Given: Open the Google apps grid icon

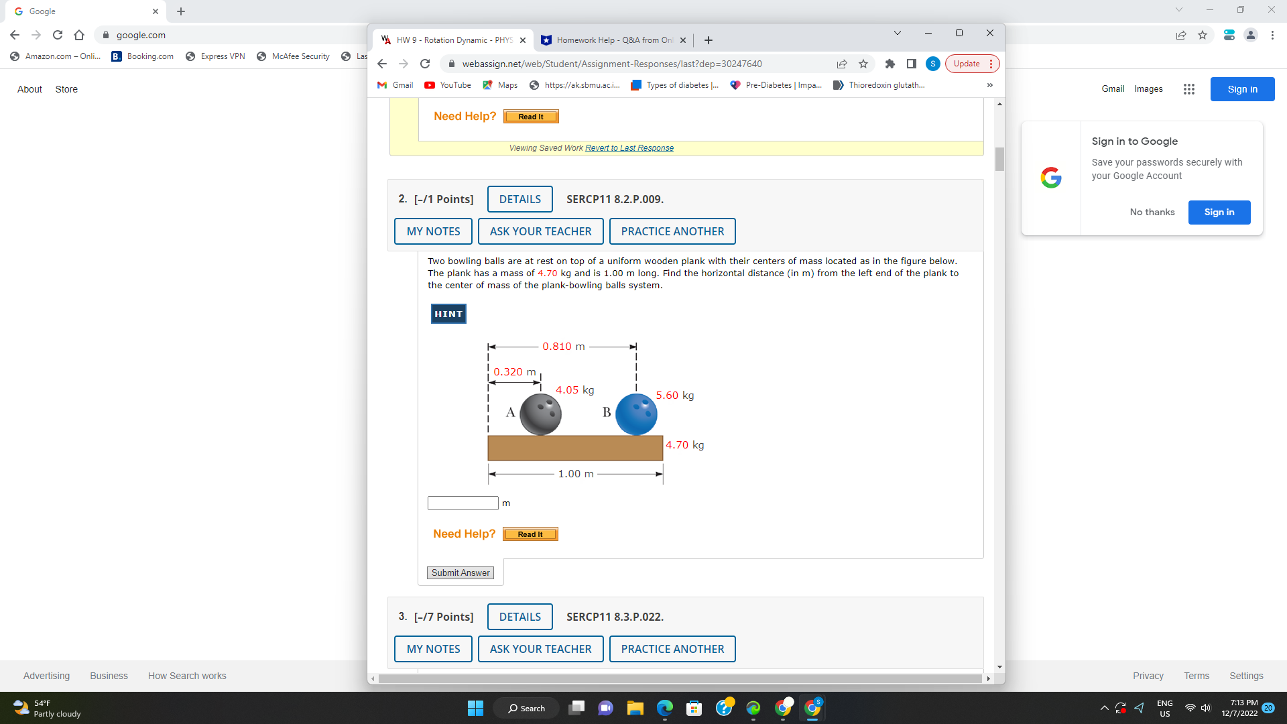Looking at the screenshot, I should point(1189,88).
